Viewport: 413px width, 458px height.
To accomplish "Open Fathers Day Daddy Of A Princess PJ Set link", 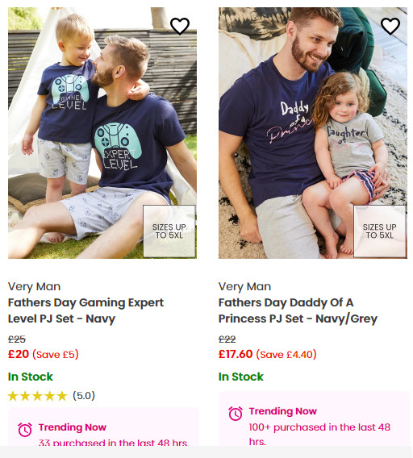I will coord(298,310).
